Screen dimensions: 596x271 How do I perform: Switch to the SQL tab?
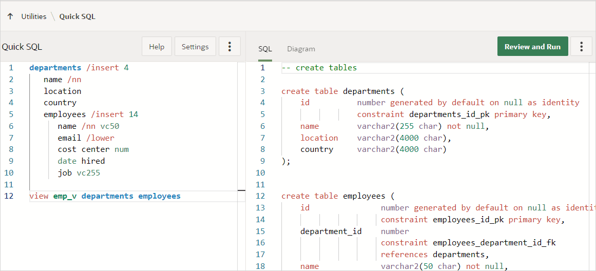(x=265, y=49)
